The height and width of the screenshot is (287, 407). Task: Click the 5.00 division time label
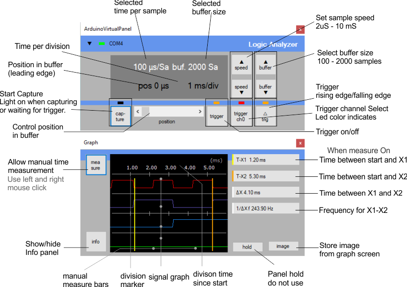209,168
